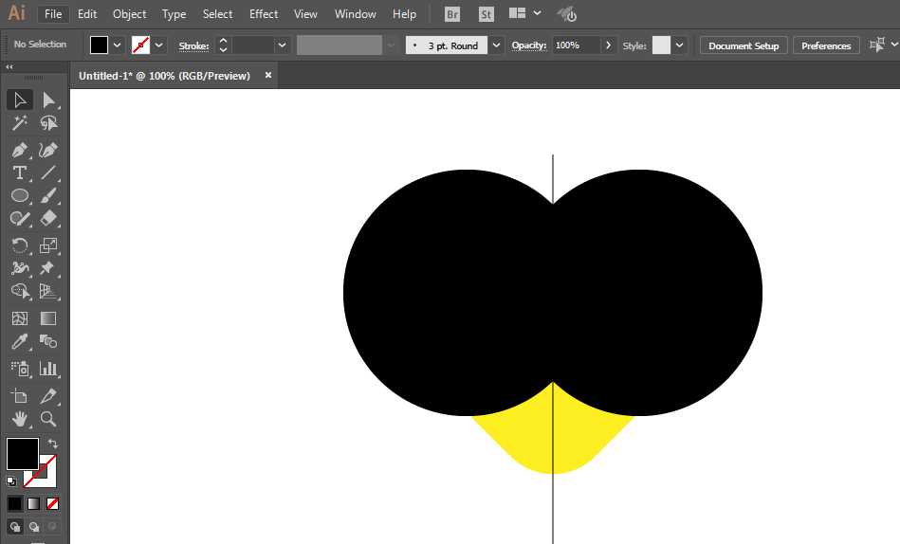Viewport: 900px width, 544px height.
Task: Click the Opacity percentage field
Action: click(x=575, y=45)
